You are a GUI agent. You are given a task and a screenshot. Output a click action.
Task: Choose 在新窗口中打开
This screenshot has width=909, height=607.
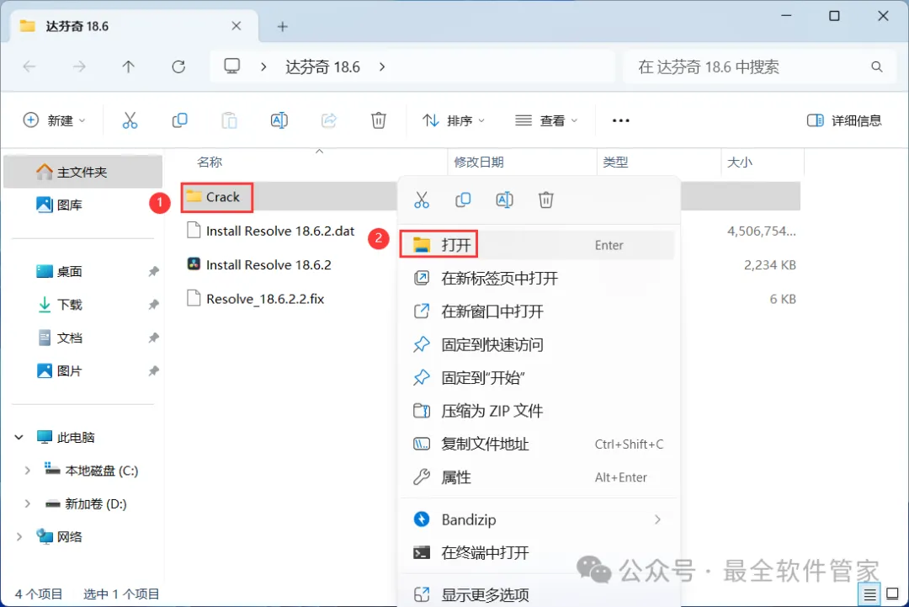click(x=537, y=311)
